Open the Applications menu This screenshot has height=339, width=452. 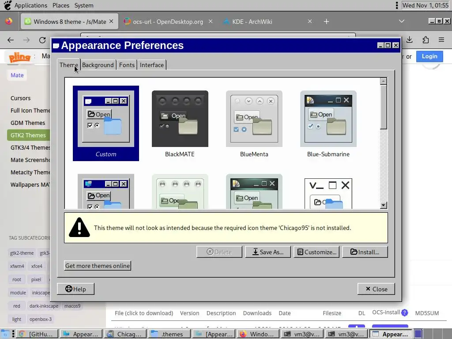[x=30, y=5]
